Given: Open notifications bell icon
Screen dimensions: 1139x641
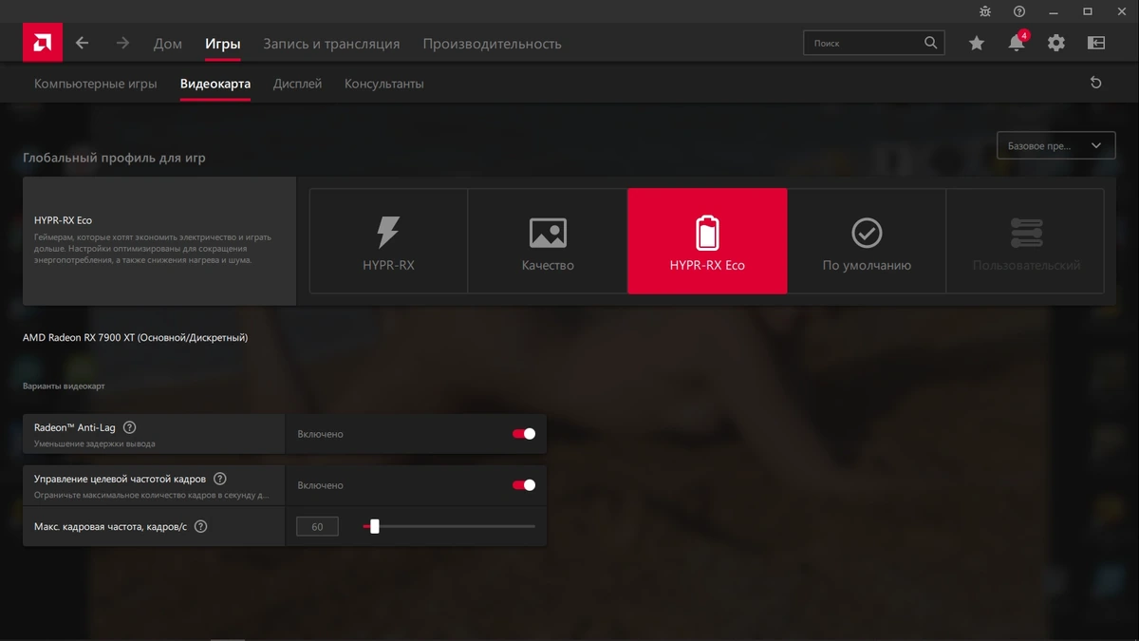Looking at the screenshot, I should point(1017,43).
